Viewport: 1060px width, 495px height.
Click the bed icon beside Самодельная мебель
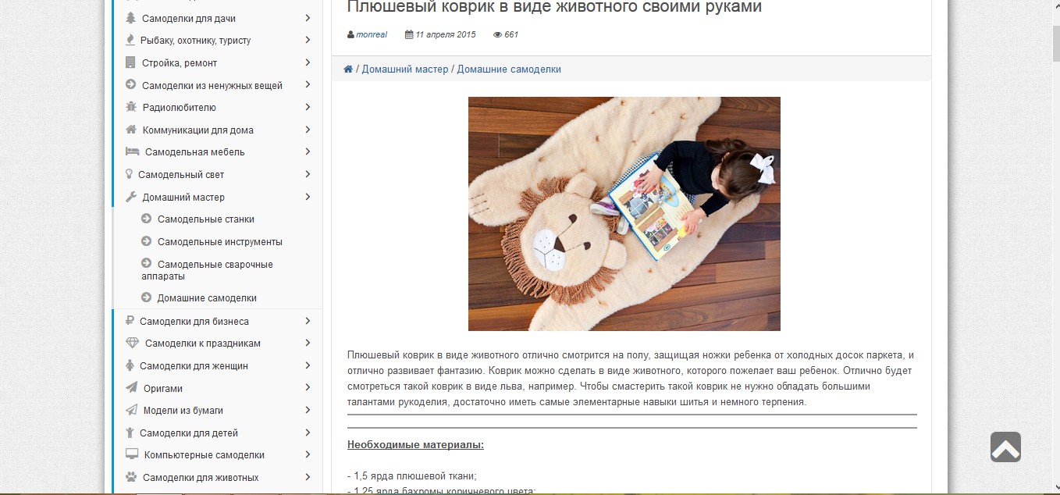click(x=132, y=151)
